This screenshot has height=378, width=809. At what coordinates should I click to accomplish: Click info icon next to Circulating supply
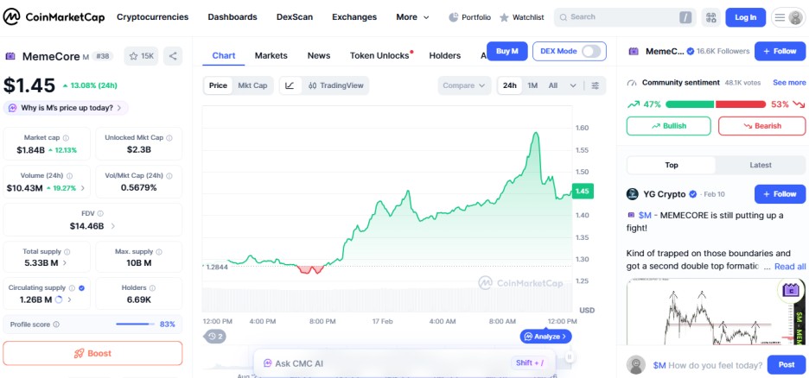[72, 288]
